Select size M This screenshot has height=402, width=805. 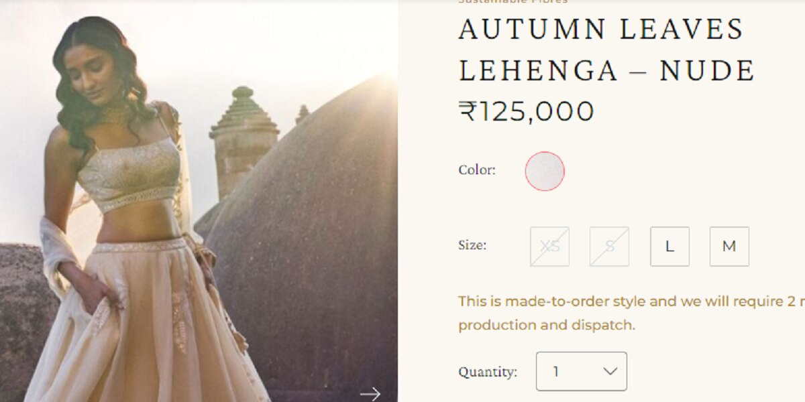729,247
